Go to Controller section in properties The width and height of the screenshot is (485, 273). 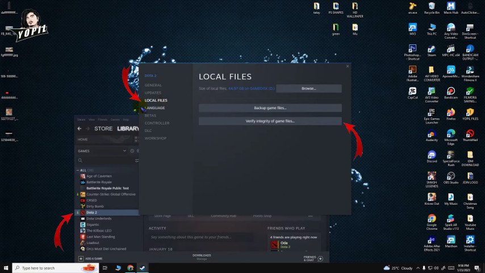[157, 123]
